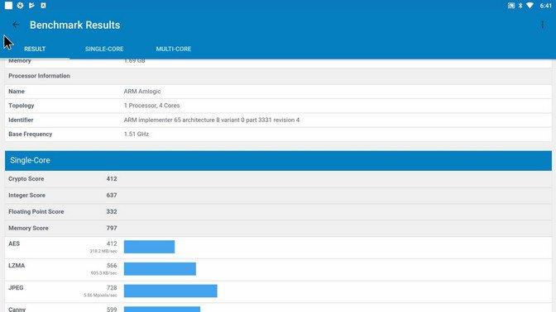556x312 pixels.
Task: Select the LZMA score 566
Action: click(x=112, y=266)
